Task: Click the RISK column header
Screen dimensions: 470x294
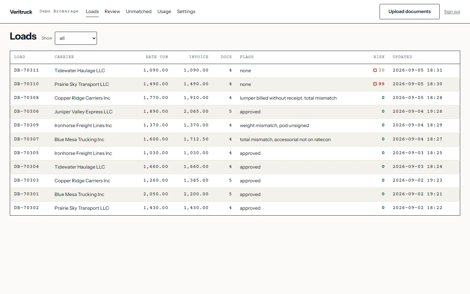Action: (379, 57)
